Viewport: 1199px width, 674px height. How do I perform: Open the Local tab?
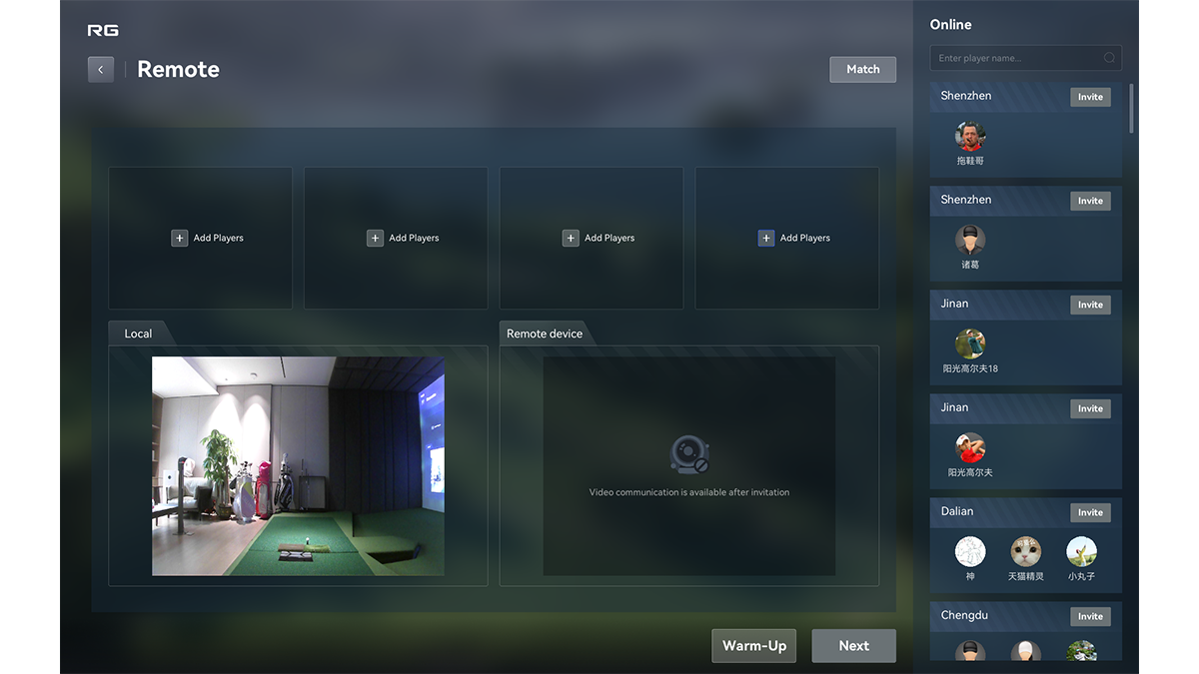click(x=138, y=334)
